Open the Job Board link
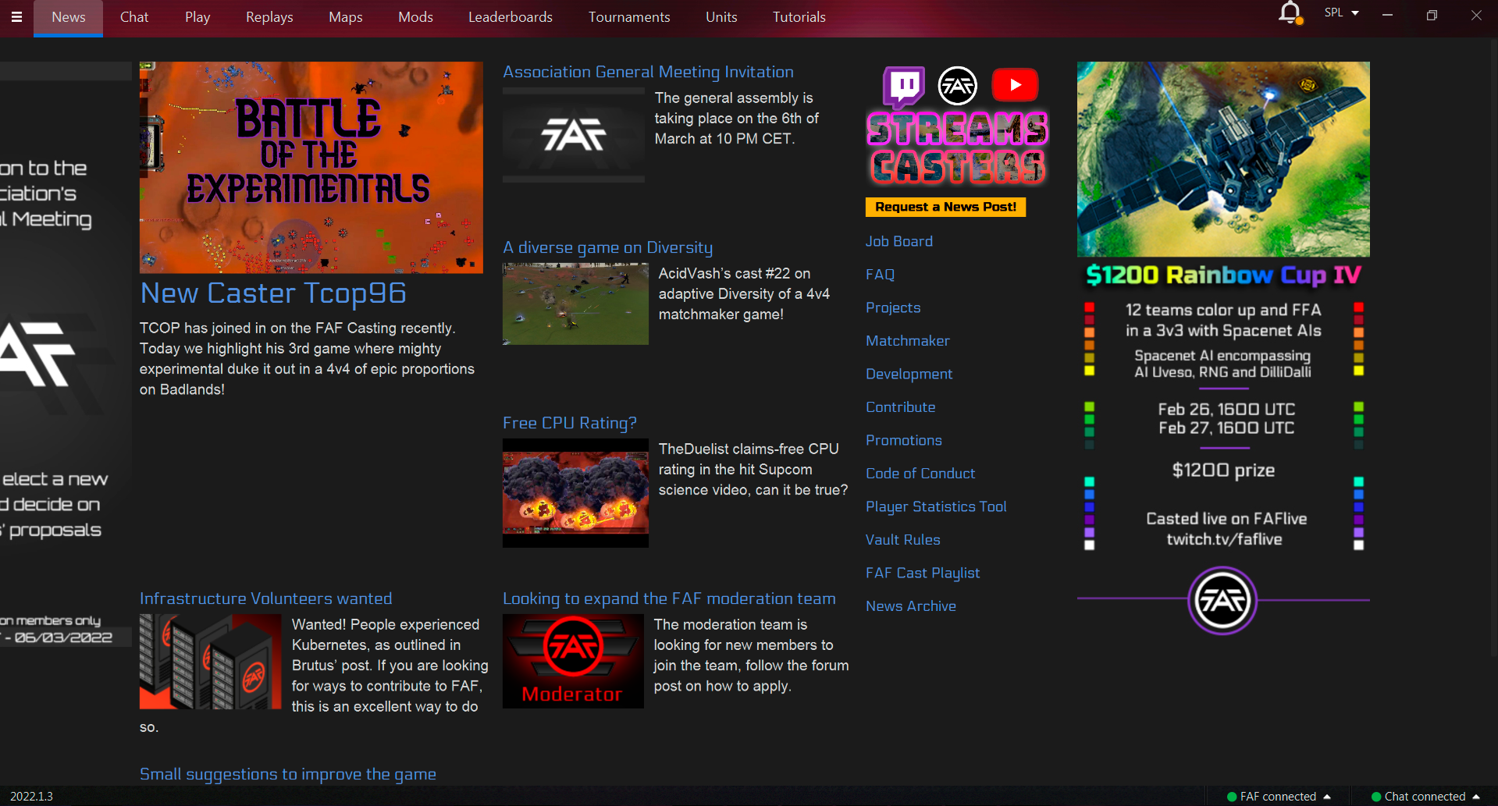Image resolution: width=1498 pixels, height=806 pixels. click(x=899, y=242)
